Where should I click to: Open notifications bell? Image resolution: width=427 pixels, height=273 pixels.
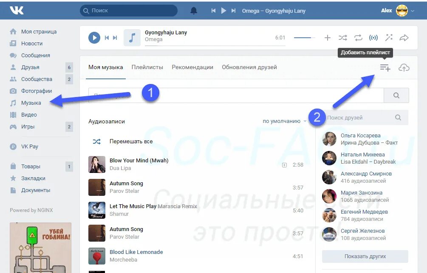(194, 11)
